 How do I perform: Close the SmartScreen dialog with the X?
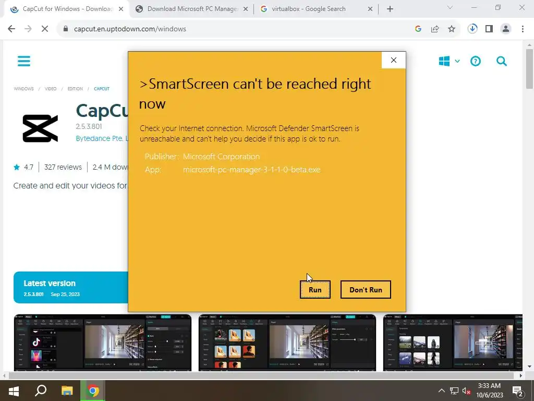tap(394, 60)
